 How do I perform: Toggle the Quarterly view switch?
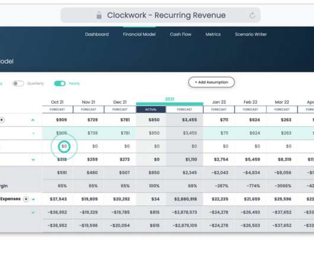pyautogui.click(x=18, y=83)
